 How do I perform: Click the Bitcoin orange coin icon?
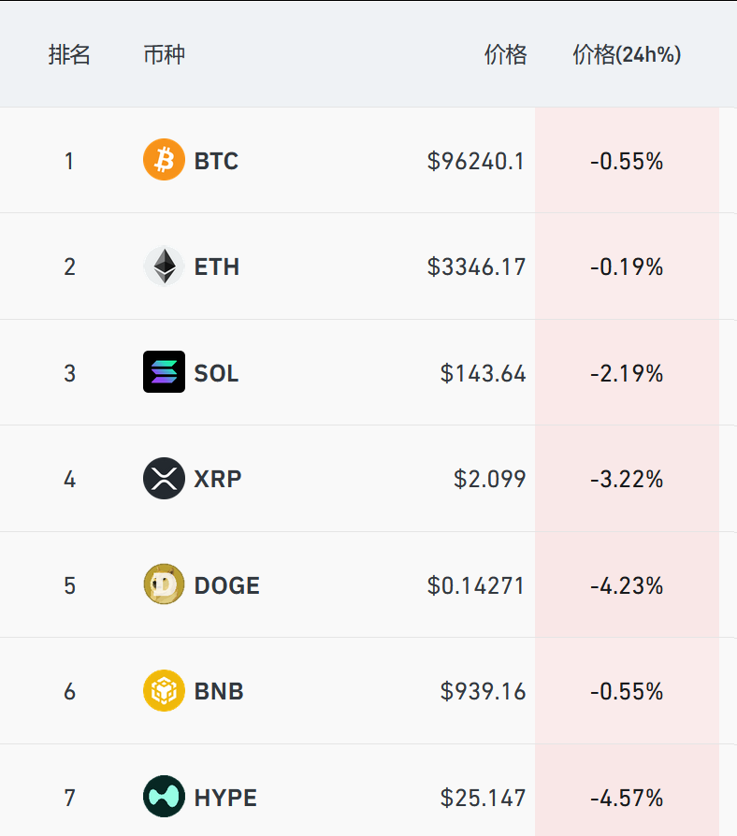pos(164,160)
